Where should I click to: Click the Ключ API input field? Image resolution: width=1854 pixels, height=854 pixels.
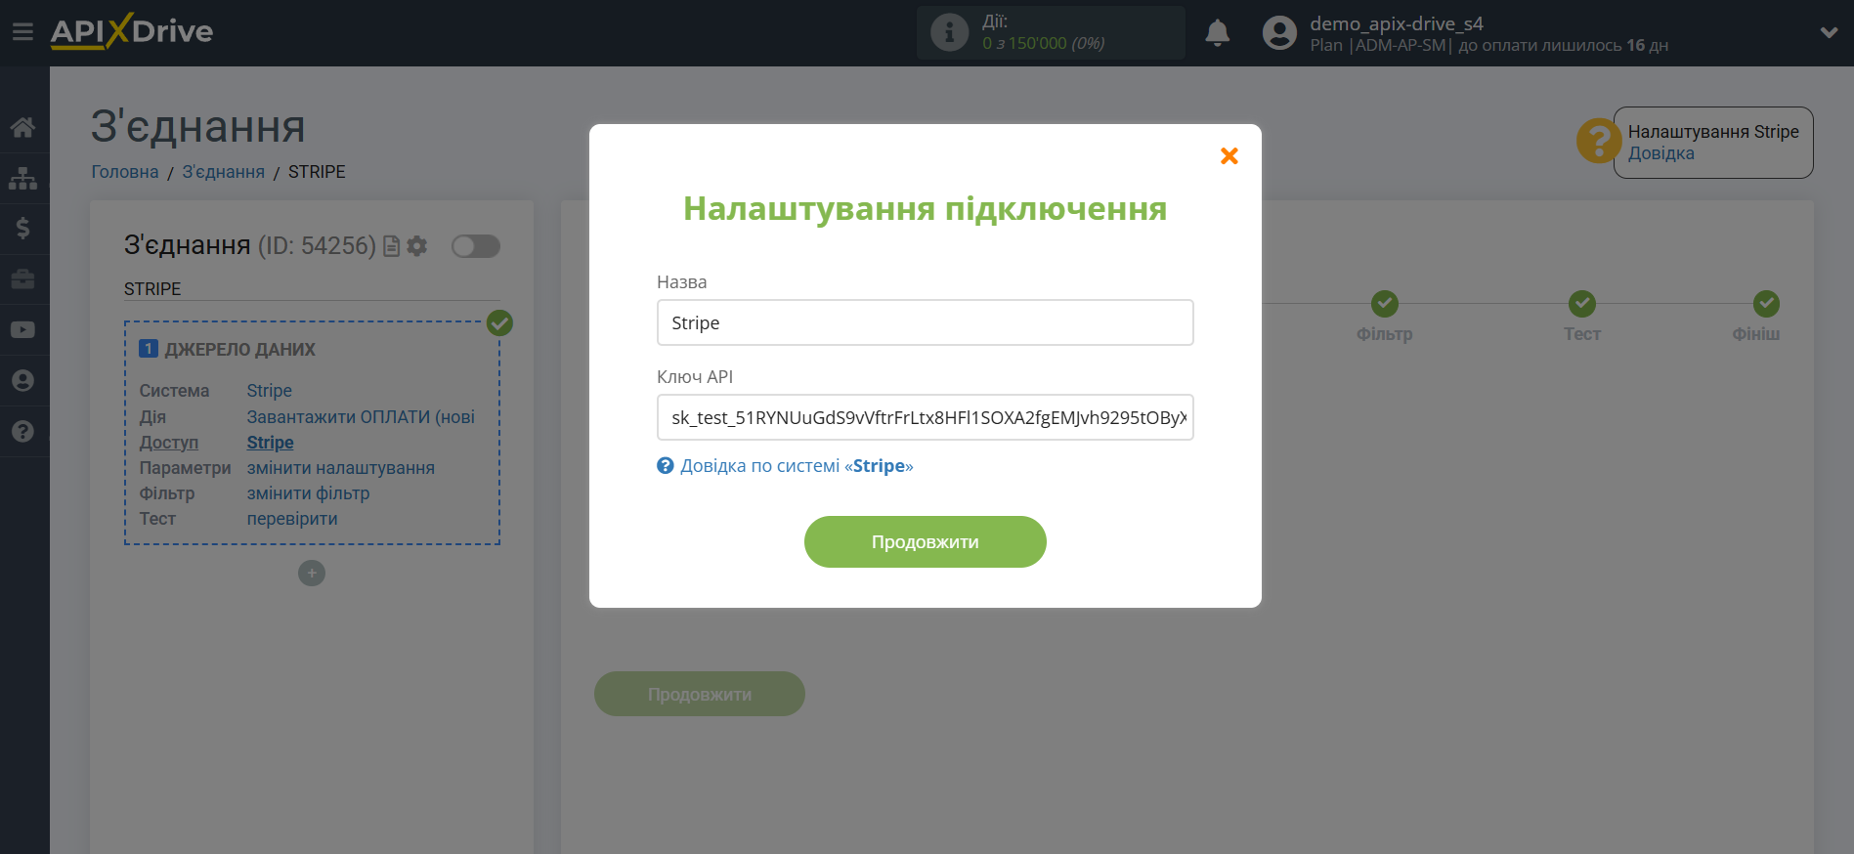[x=925, y=417]
